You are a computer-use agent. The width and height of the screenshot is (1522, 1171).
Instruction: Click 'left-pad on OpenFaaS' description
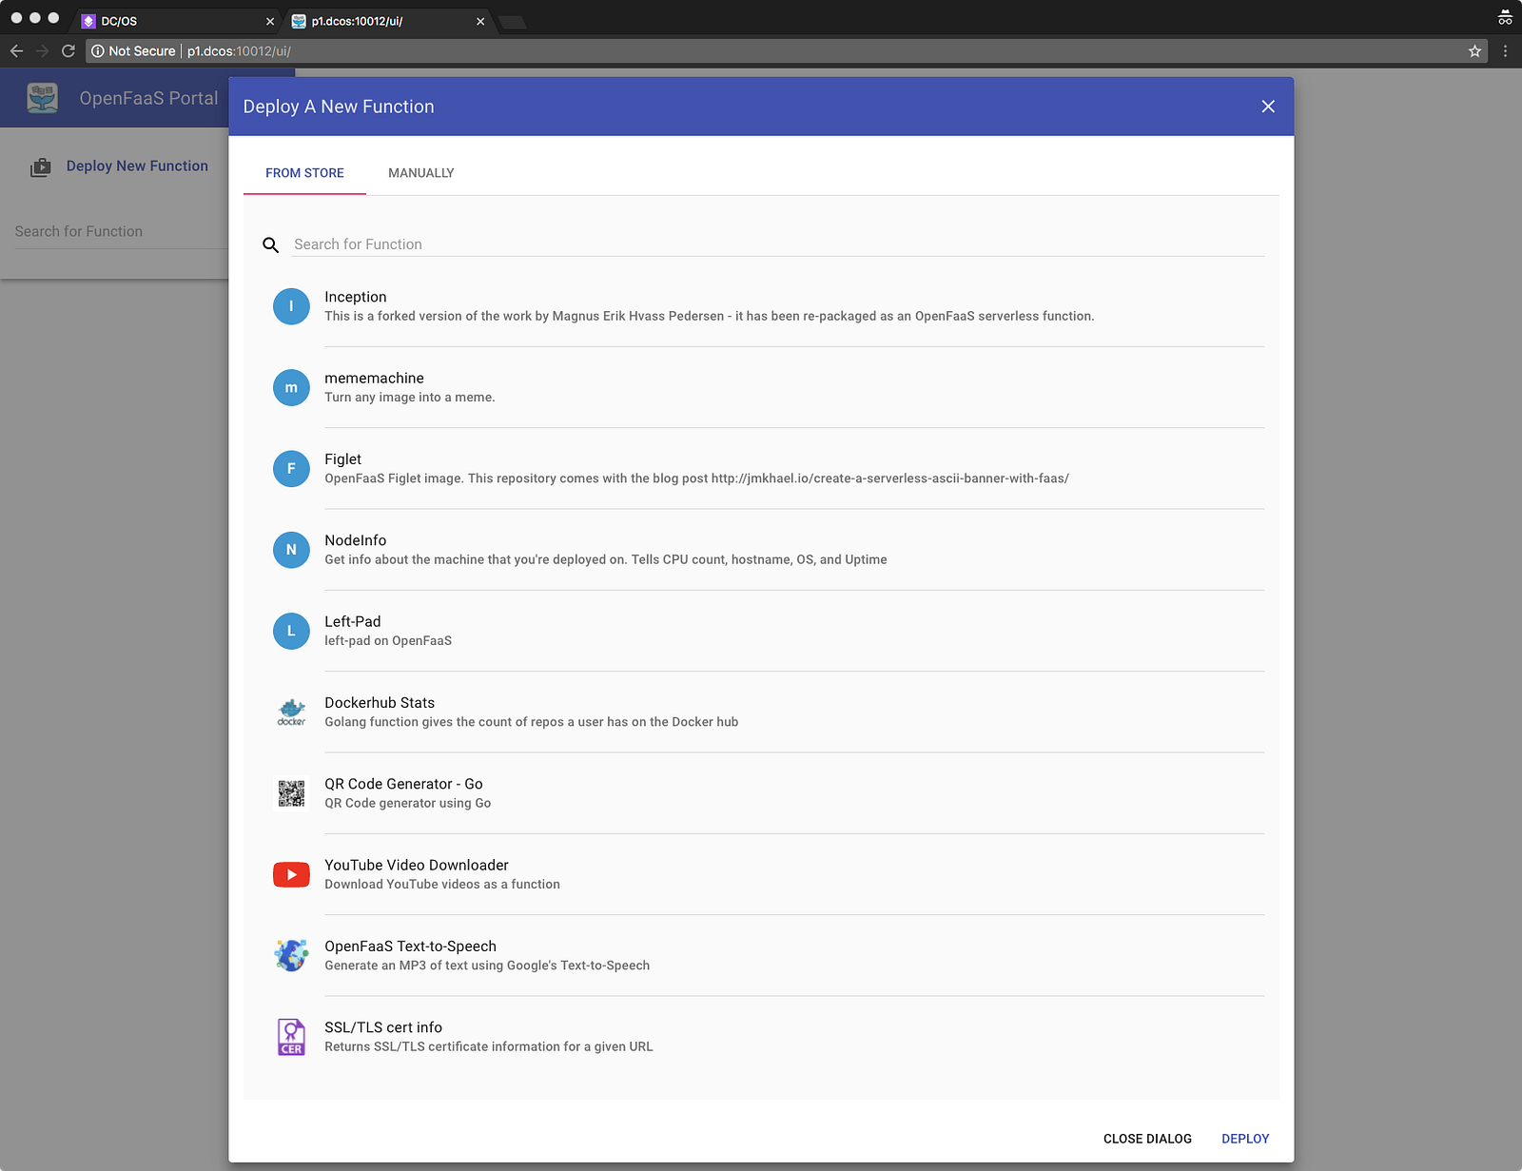tap(388, 641)
